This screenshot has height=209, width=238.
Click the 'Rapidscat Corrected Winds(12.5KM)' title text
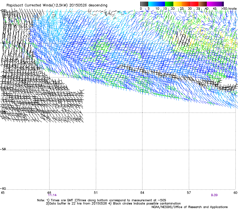click(x=37, y=5)
